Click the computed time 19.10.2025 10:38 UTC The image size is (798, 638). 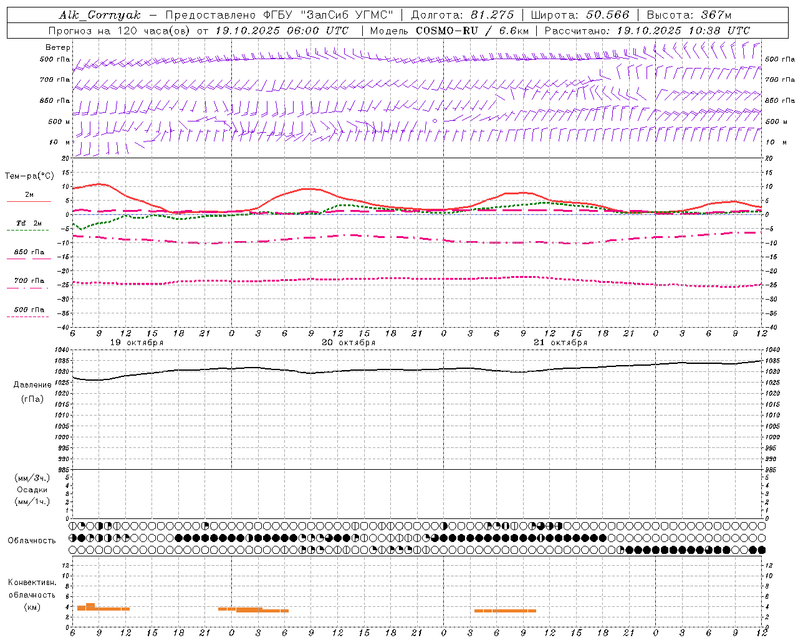(x=683, y=31)
